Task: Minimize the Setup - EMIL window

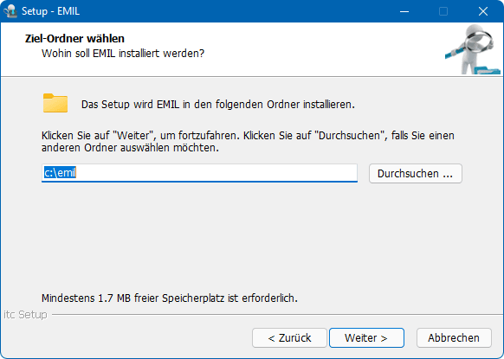Action: [x=404, y=11]
